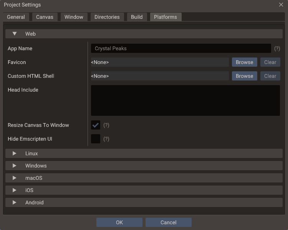This screenshot has width=288, height=230.
Task: Click the App Name help icon
Action: point(277,49)
